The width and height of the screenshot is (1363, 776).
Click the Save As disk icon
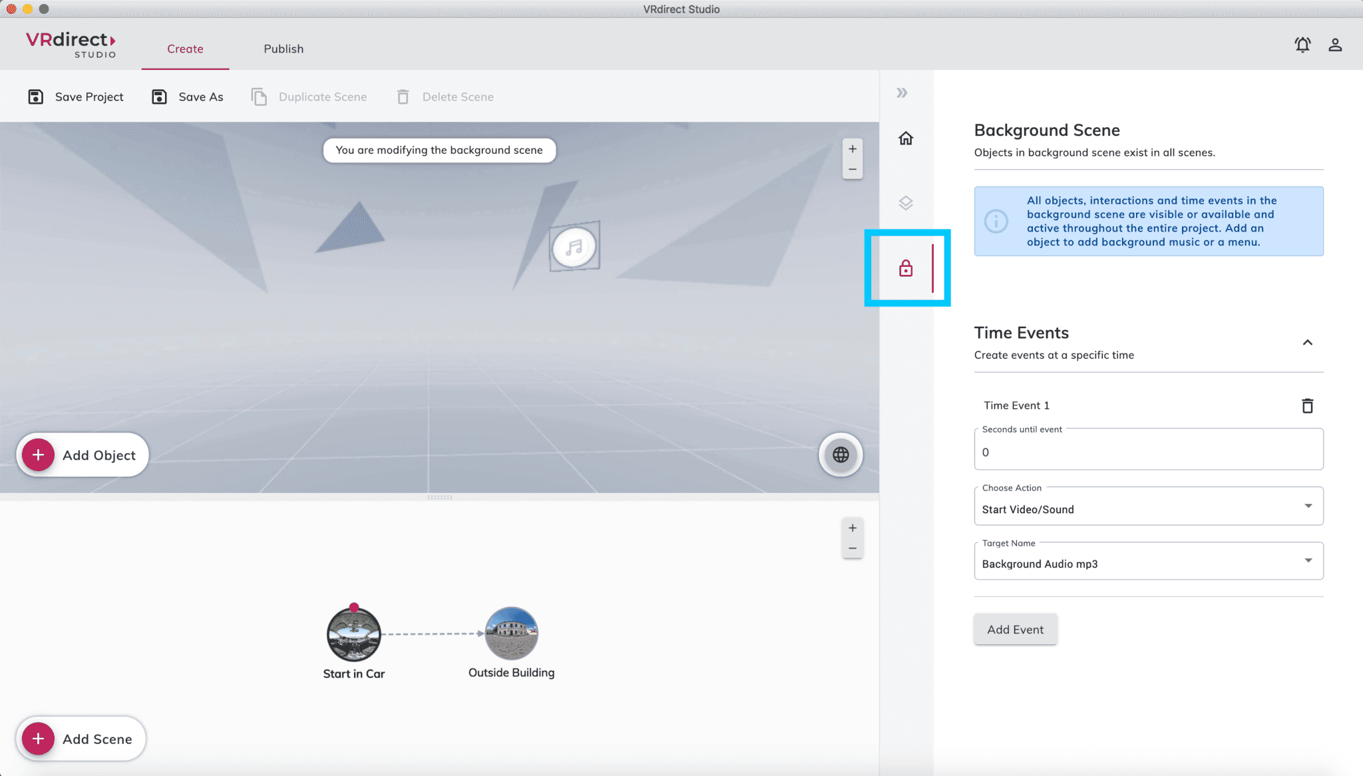coord(159,97)
